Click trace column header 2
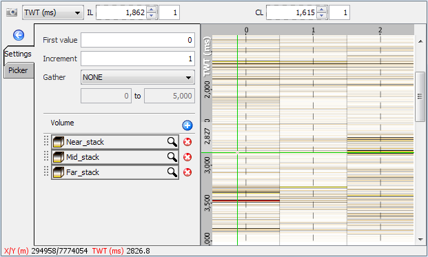428x257 pixels. pos(380,30)
